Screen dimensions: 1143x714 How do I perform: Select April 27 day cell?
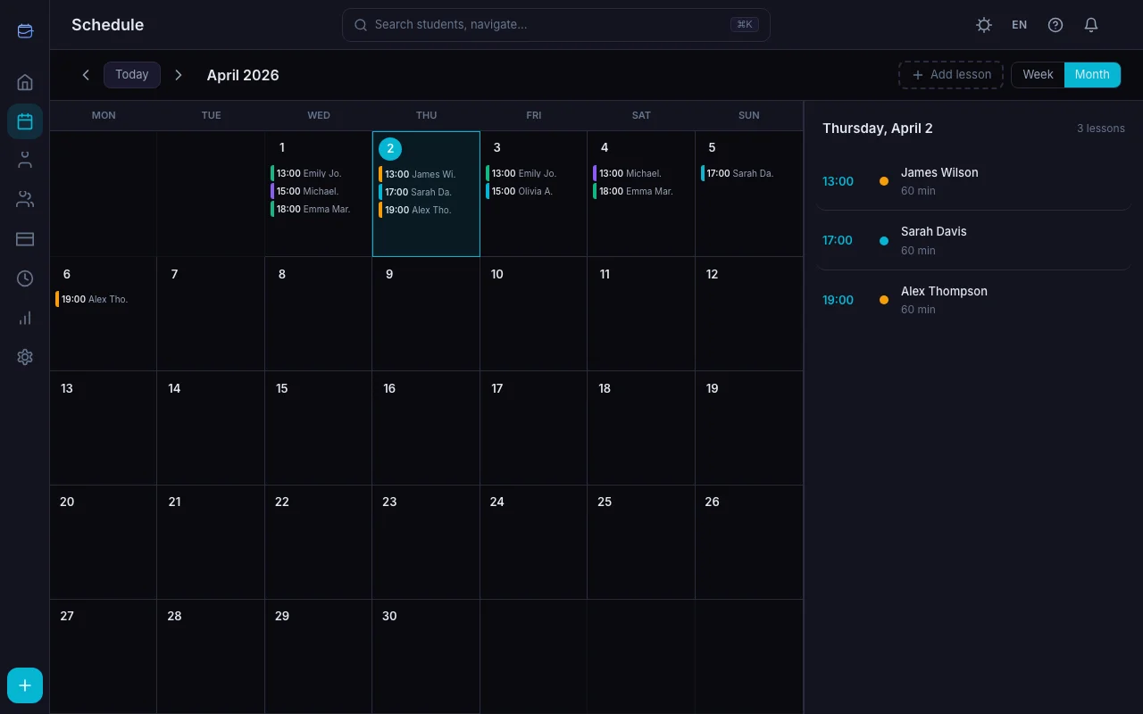pos(103,656)
